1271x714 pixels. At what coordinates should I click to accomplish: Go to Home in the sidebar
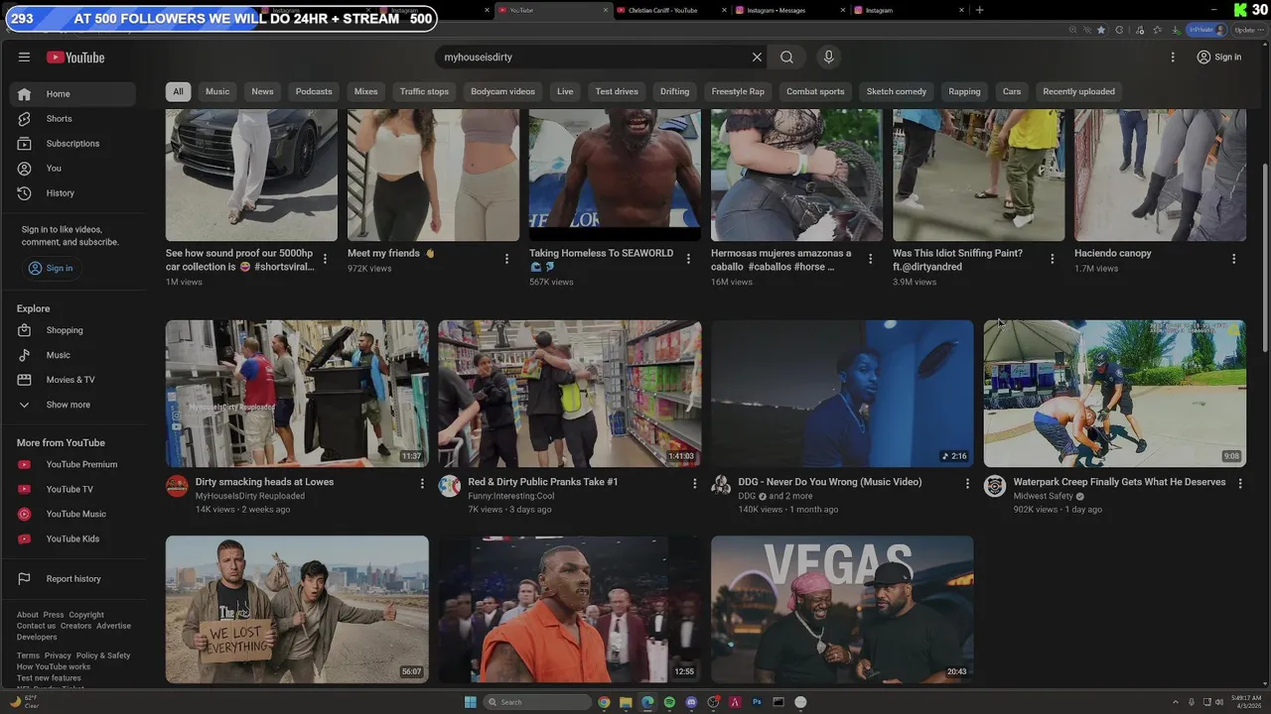72,94
